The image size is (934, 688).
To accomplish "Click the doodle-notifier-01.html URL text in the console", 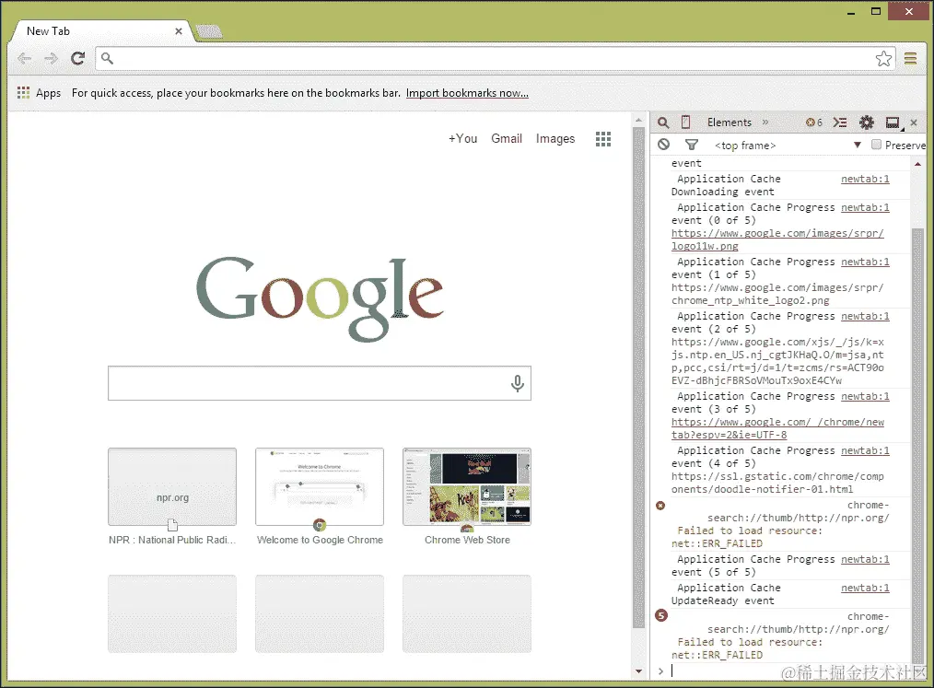I will pyautogui.click(x=777, y=484).
